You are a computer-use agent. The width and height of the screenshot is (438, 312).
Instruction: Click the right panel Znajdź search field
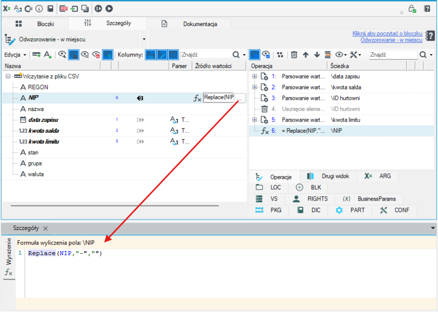[x=393, y=55]
